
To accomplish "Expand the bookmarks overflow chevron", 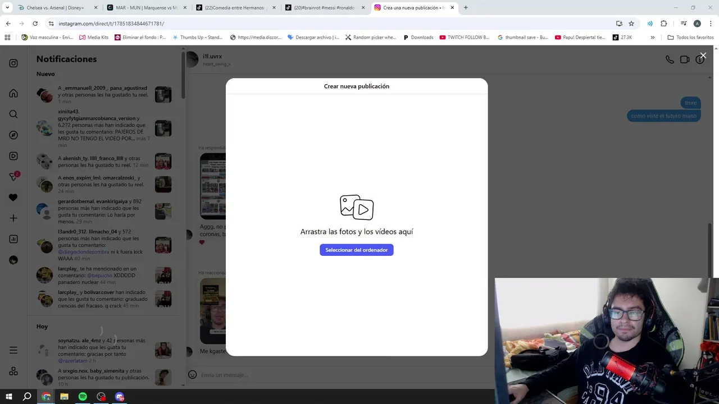I will click(652, 38).
